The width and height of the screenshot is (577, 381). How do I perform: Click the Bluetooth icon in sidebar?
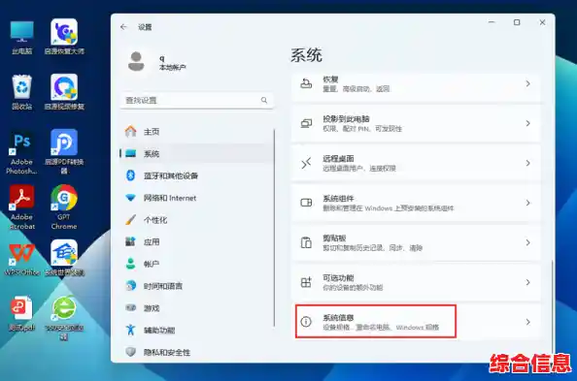coord(130,175)
